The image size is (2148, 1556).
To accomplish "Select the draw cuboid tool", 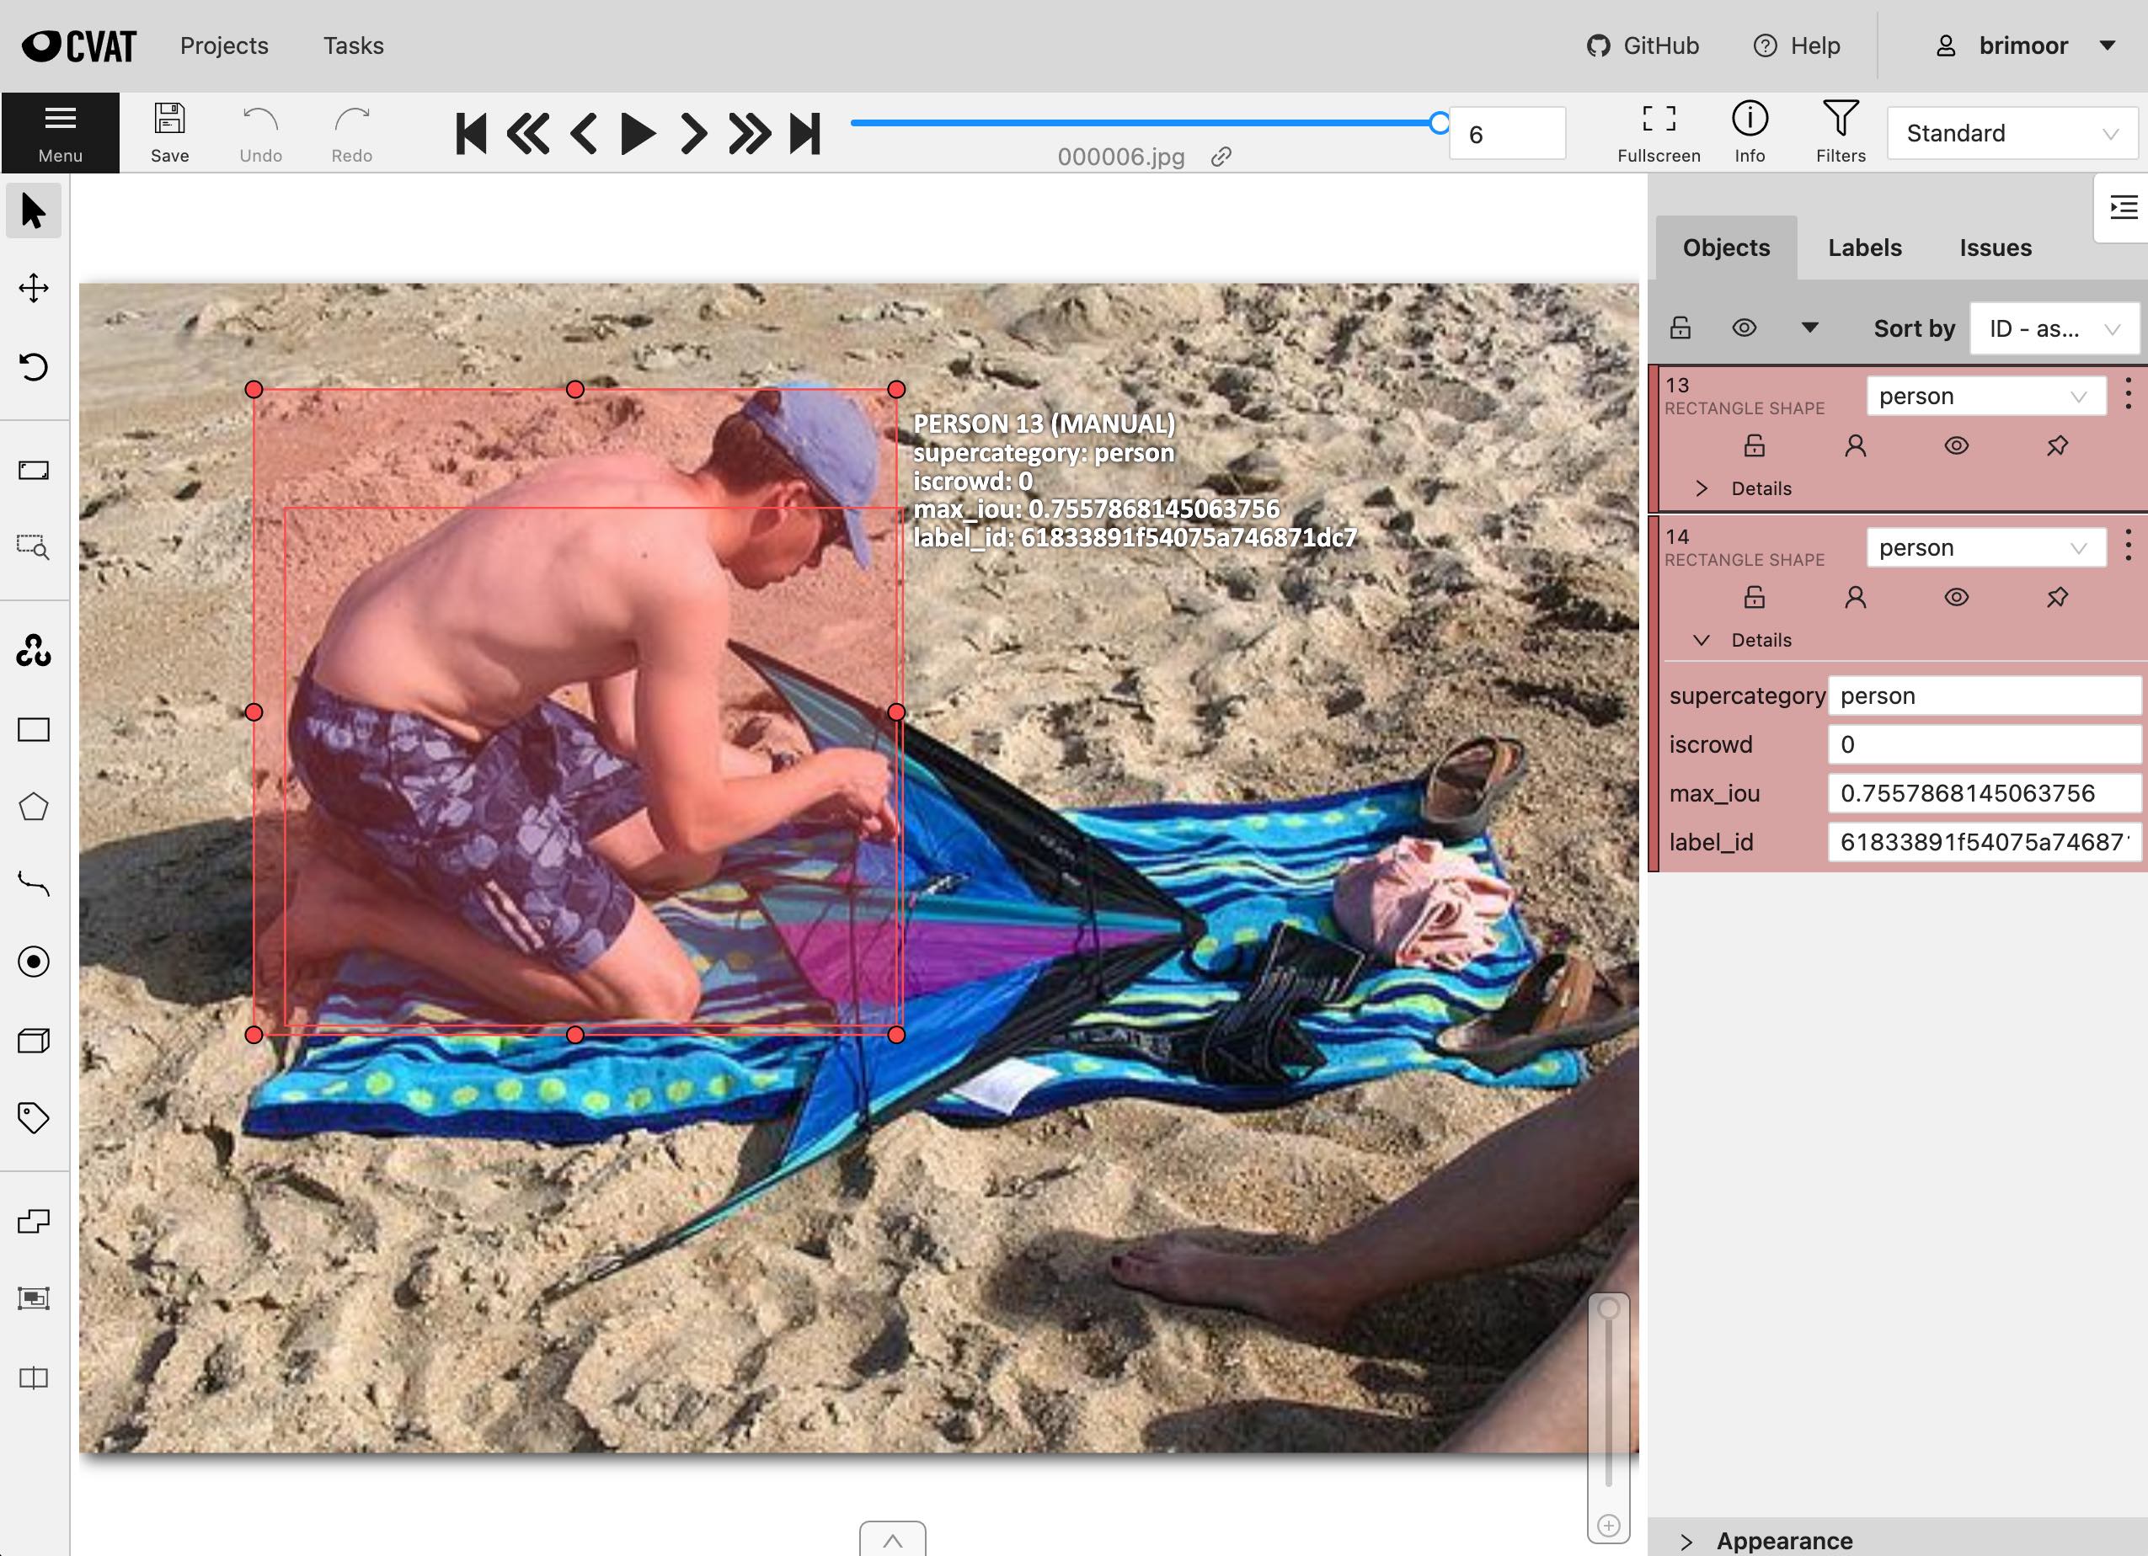I will pyautogui.click(x=33, y=1040).
